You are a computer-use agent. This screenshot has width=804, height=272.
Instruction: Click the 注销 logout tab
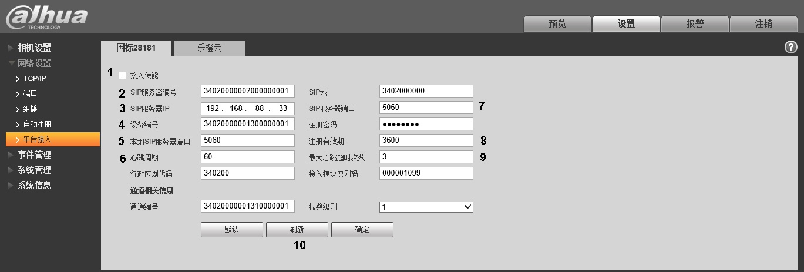(x=763, y=24)
